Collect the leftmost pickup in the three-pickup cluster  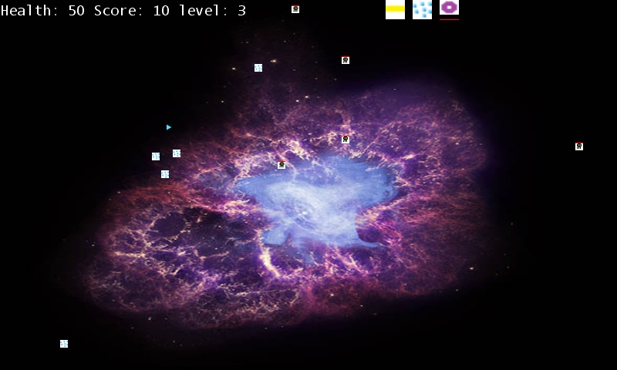pos(156,156)
